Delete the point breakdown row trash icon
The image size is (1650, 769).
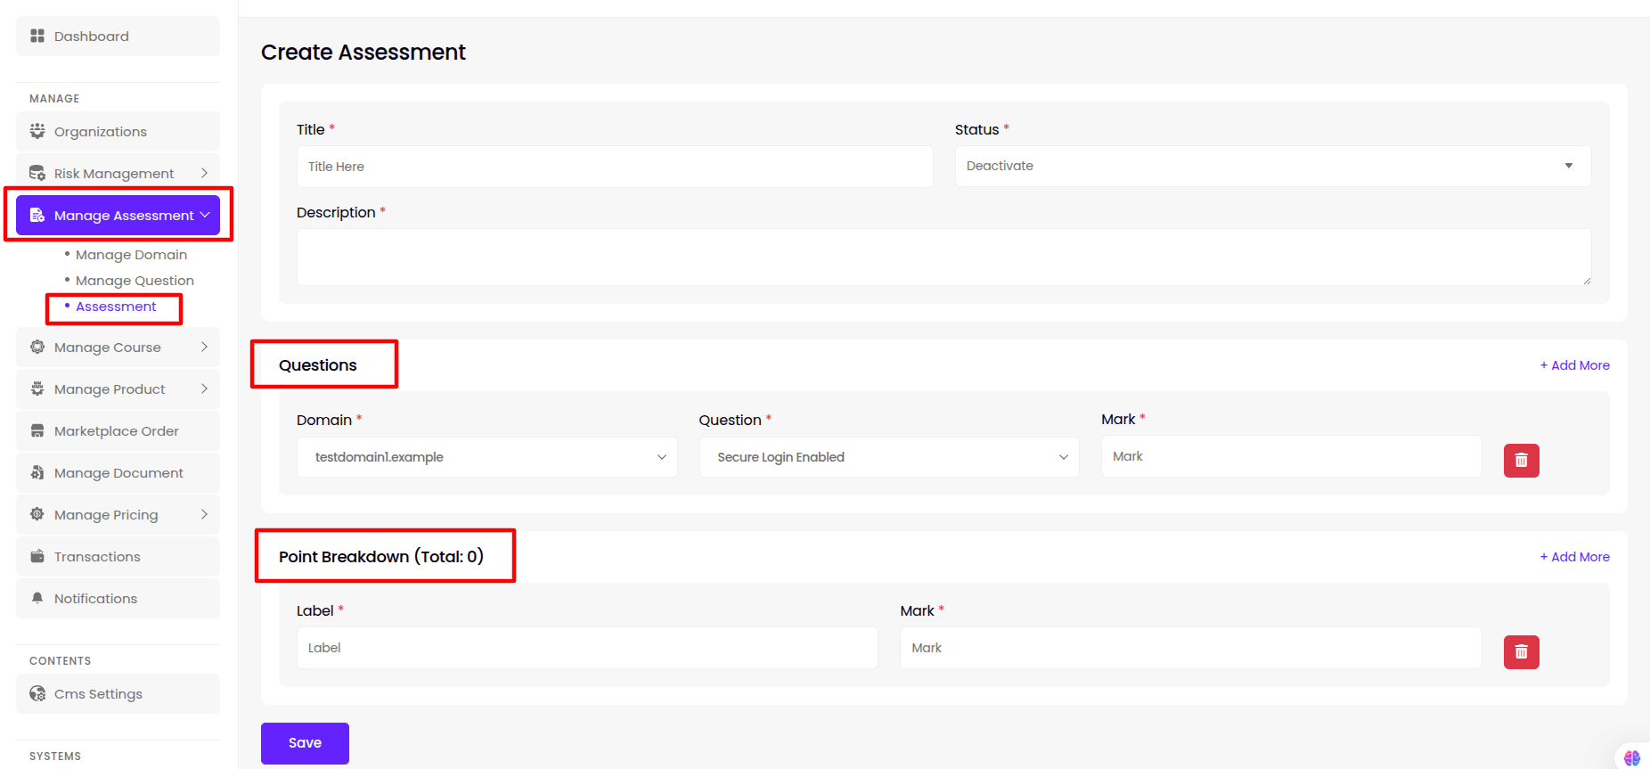pyautogui.click(x=1521, y=652)
